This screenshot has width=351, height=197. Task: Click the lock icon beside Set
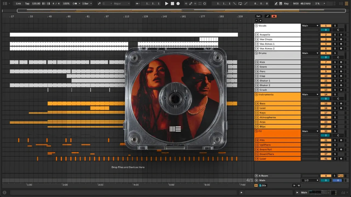(x=274, y=16)
